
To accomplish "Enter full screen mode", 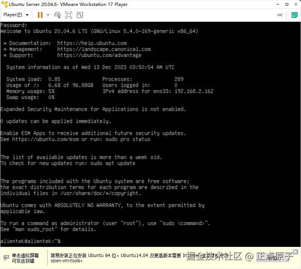I will click(x=69, y=15).
